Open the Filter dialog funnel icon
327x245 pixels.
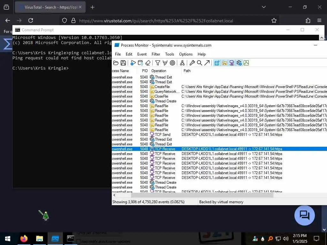click(x=158, y=63)
